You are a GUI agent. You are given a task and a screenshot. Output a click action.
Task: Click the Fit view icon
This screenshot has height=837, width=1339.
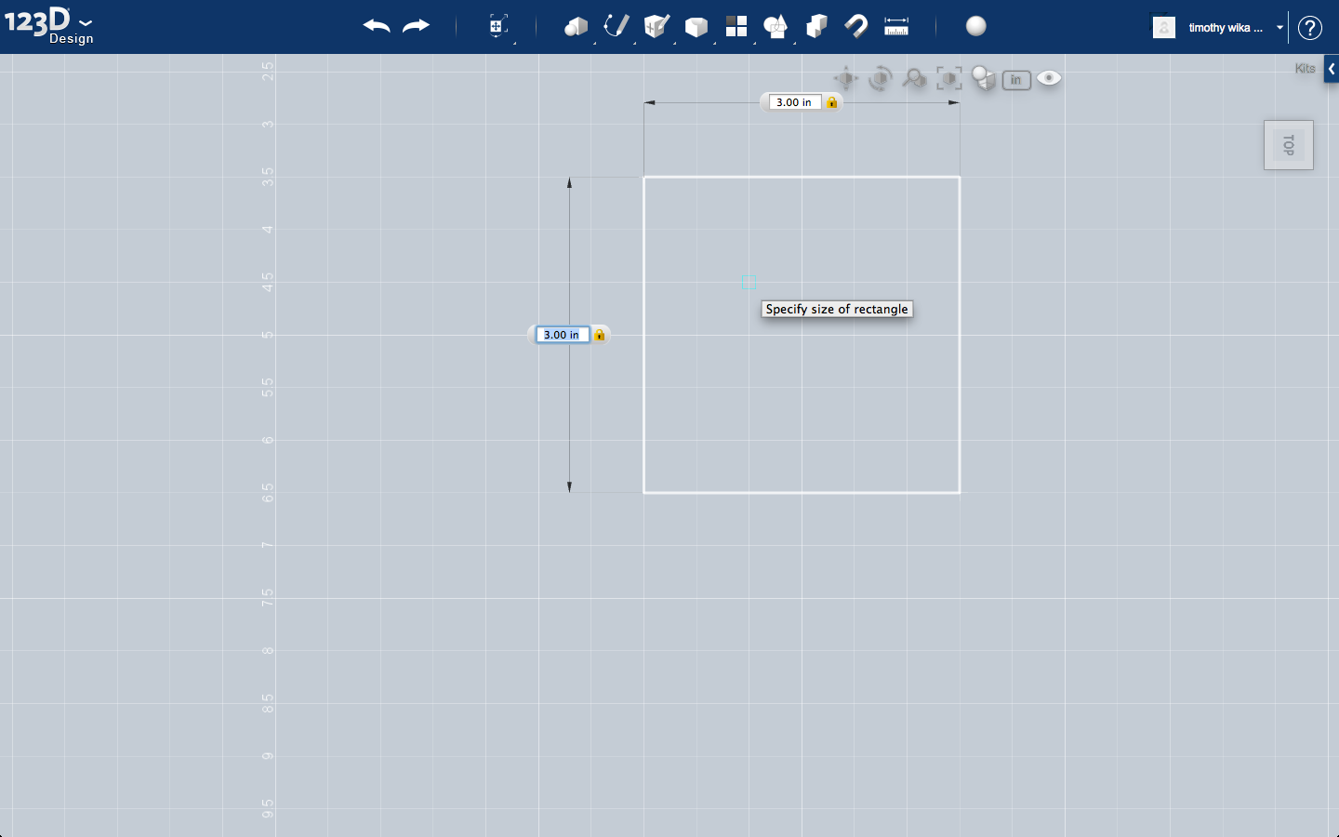[x=948, y=79]
